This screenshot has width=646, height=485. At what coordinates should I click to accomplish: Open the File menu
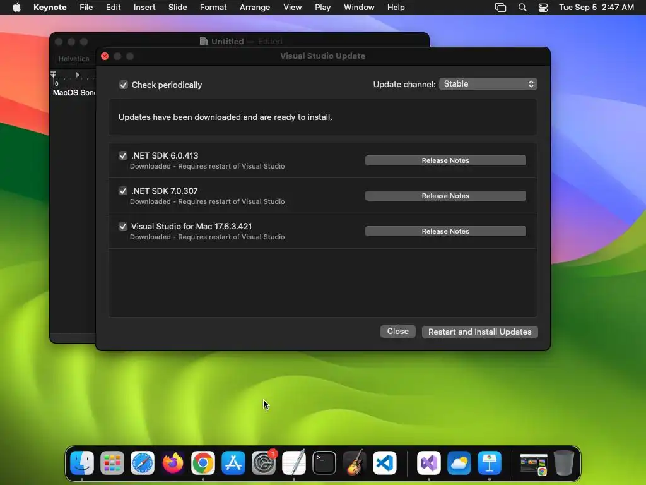point(86,8)
